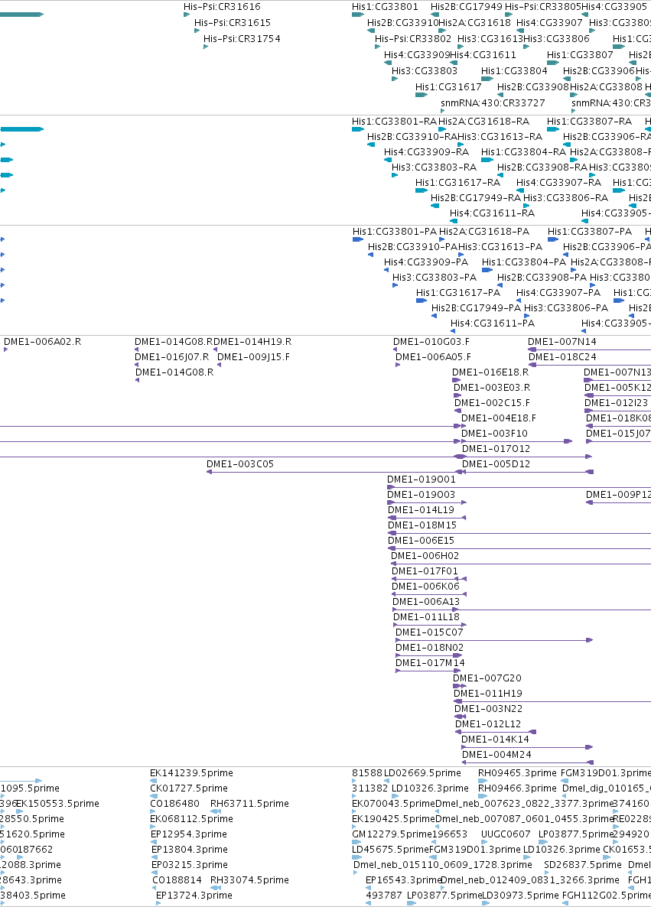The width and height of the screenshot is (651, 907).
Task: Open the His4:CG33909-RA transcript label
Action: [426, 152]
